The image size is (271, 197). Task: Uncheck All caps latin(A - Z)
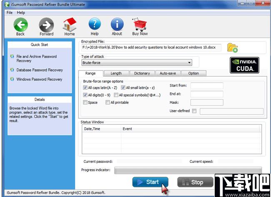[x=85, y=87]
